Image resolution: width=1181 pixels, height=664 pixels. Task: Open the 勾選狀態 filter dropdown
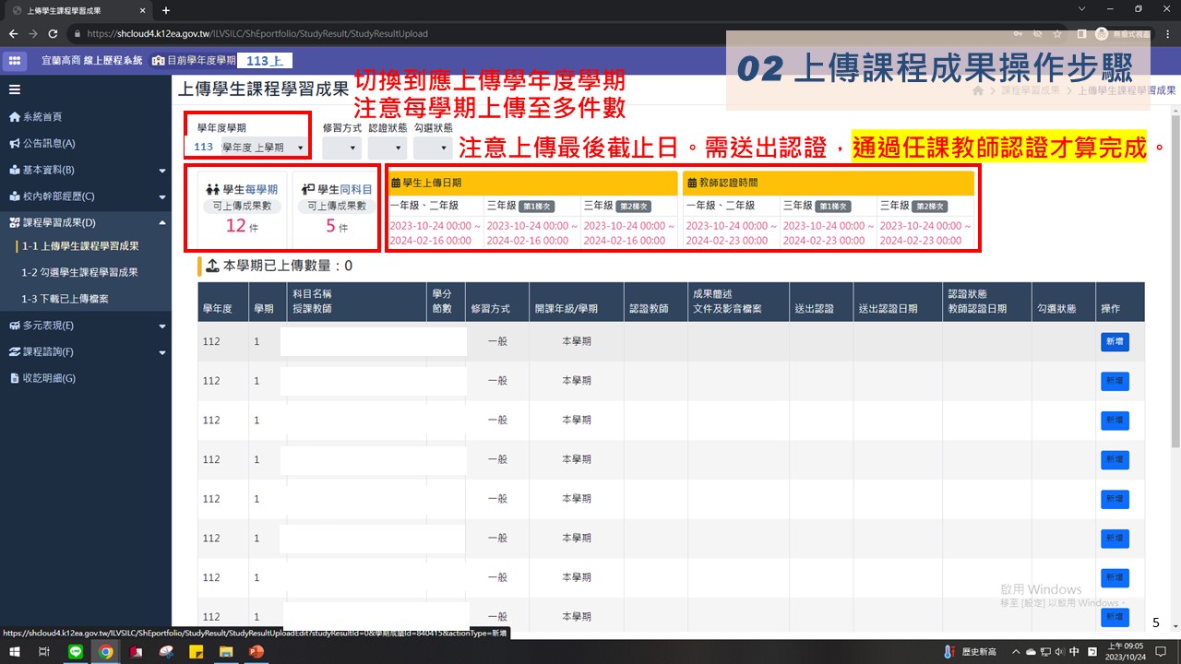[x=432, y=148]
